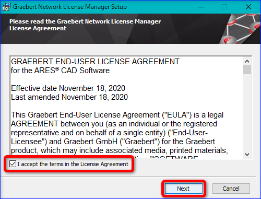Click the Next button
This screenshot has width=261, height=199.
(184, 189)
